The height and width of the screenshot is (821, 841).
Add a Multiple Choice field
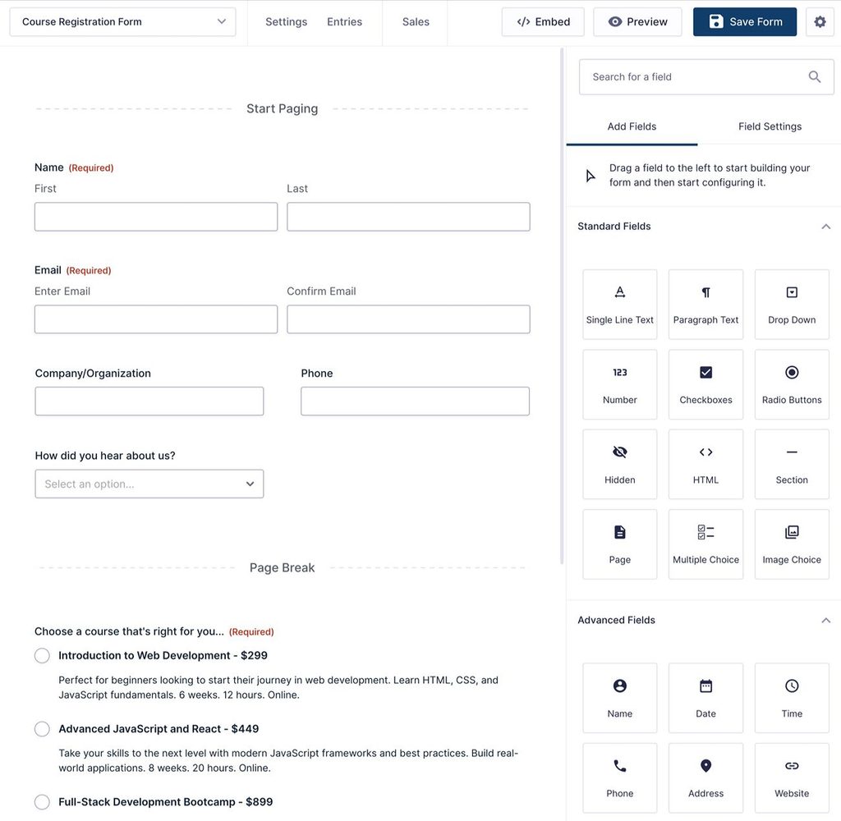[x=705, y=544]
